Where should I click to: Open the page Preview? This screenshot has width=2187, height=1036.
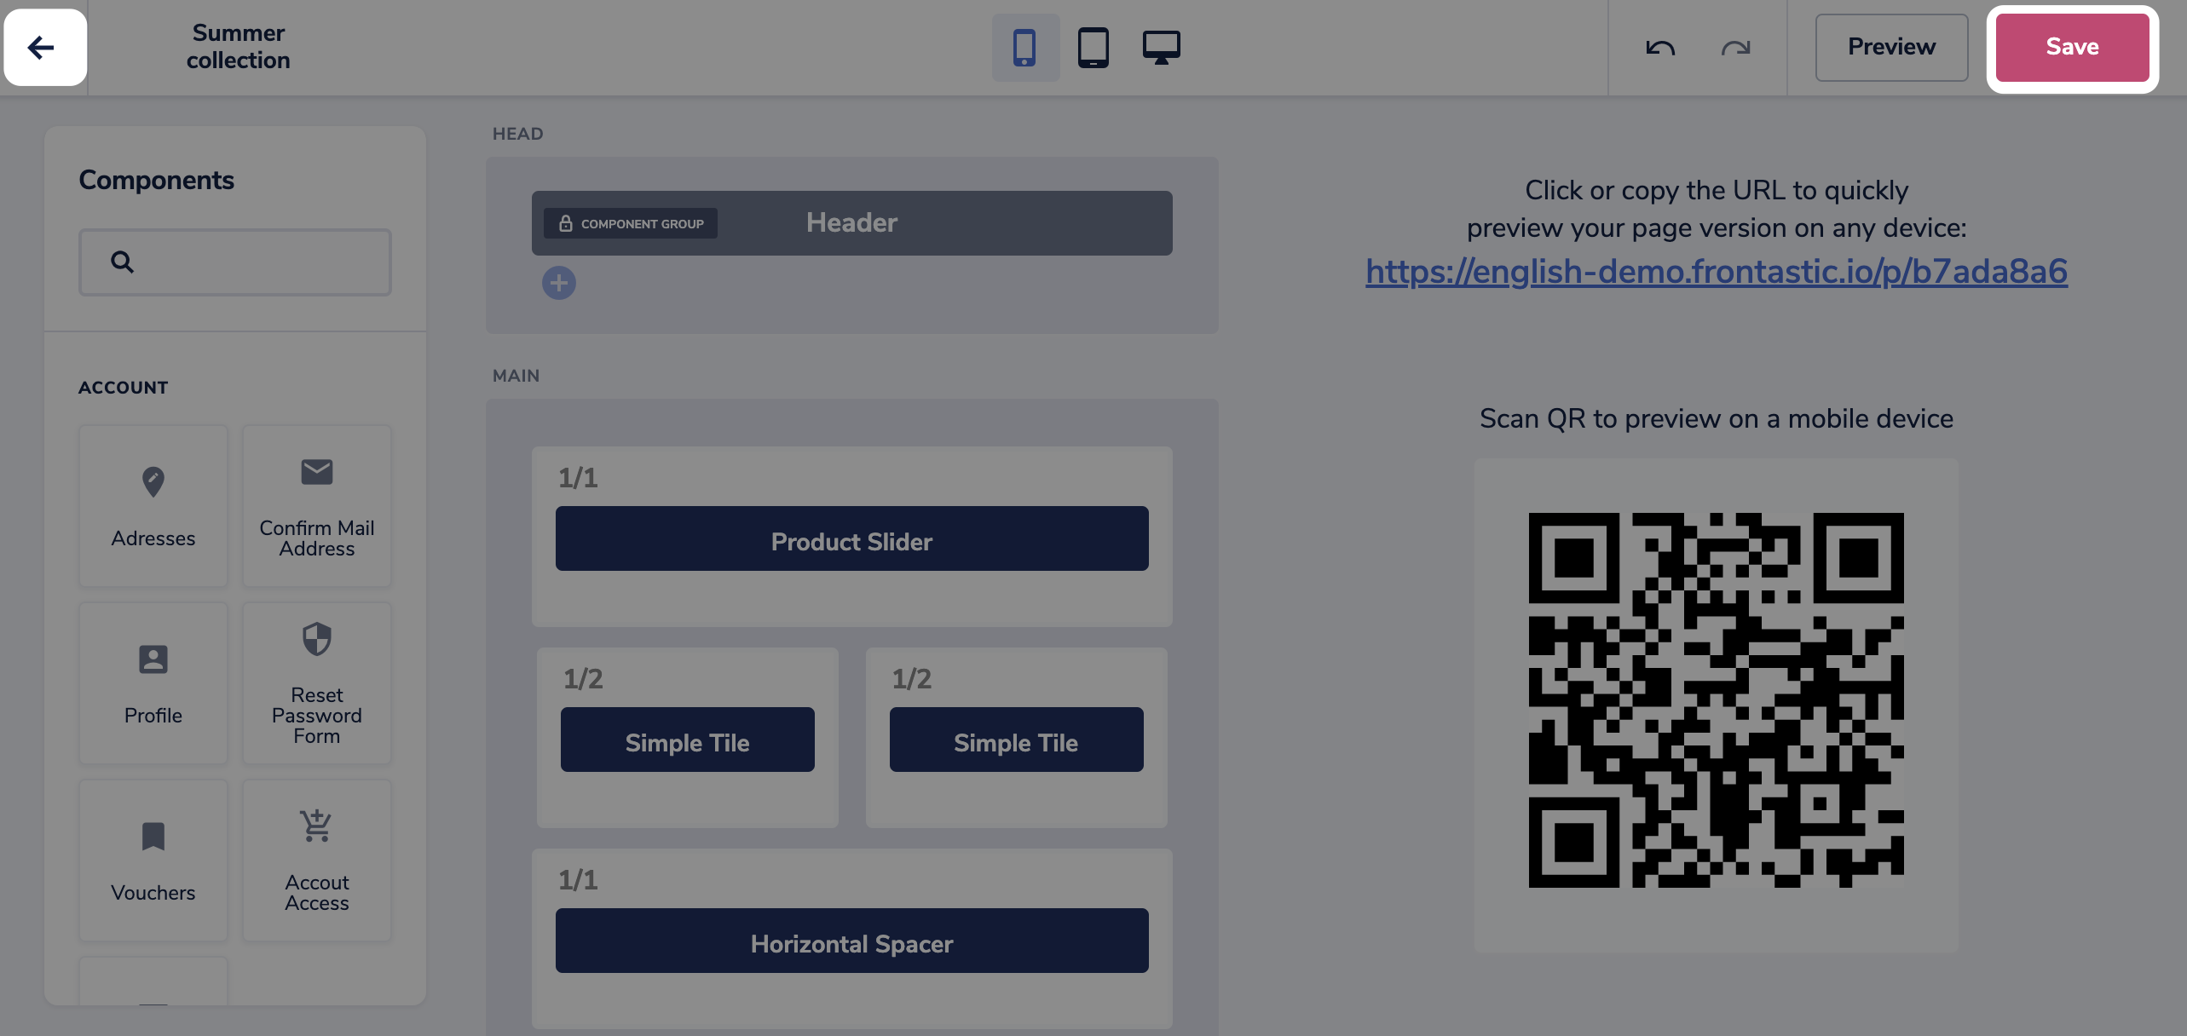[x=1891, y=47]
